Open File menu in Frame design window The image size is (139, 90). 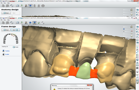point(2,20)
